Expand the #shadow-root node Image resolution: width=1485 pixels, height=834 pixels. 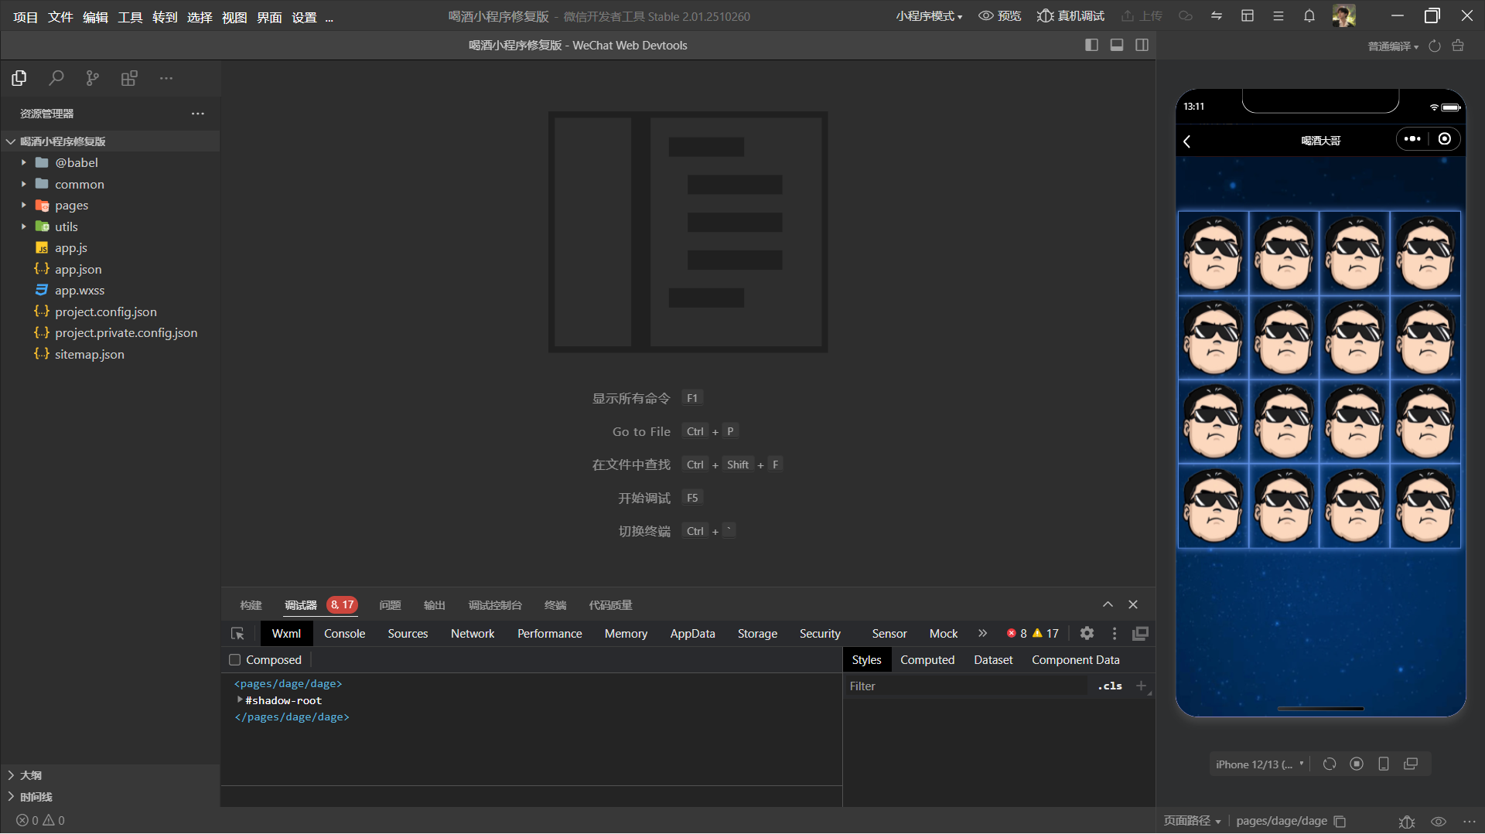click(240, 700)
